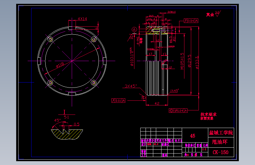
Task: Click the "表面发黑" requirement text
Action: pos(207,119)
